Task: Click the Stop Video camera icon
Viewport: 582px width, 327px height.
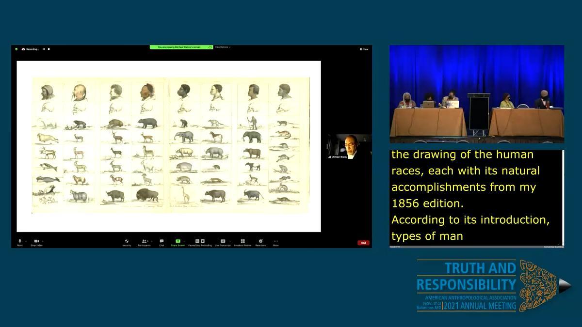Action: 36,241
